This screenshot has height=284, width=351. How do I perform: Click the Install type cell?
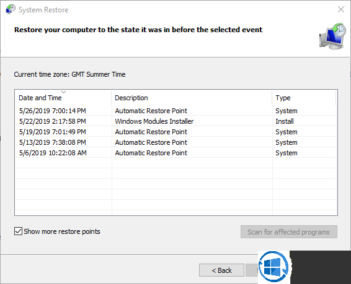coord(285,121)
